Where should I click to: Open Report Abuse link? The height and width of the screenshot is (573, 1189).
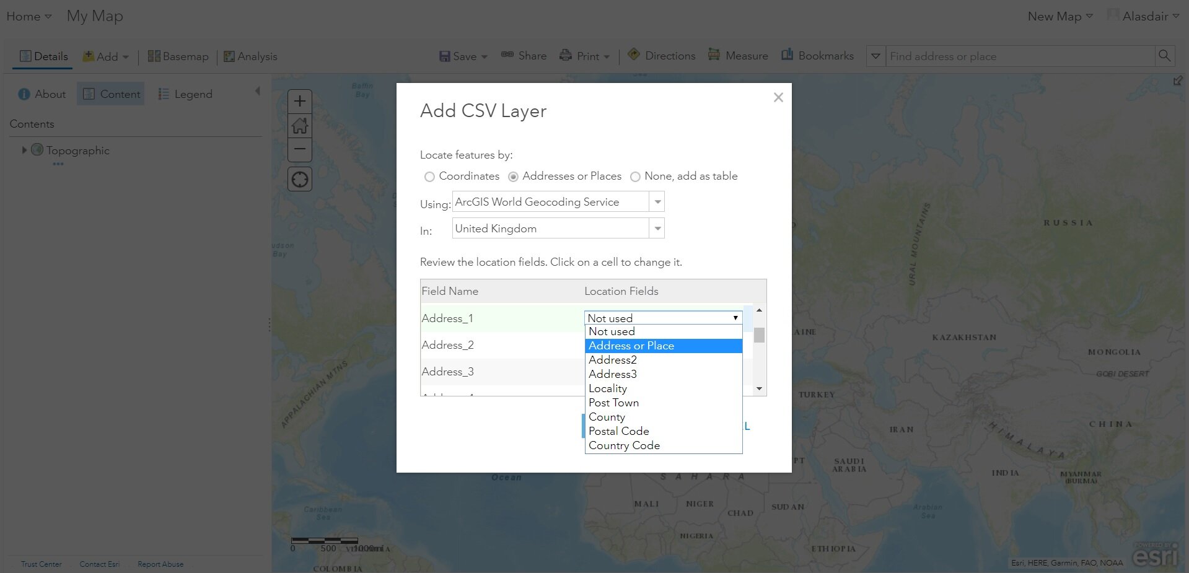160,564
